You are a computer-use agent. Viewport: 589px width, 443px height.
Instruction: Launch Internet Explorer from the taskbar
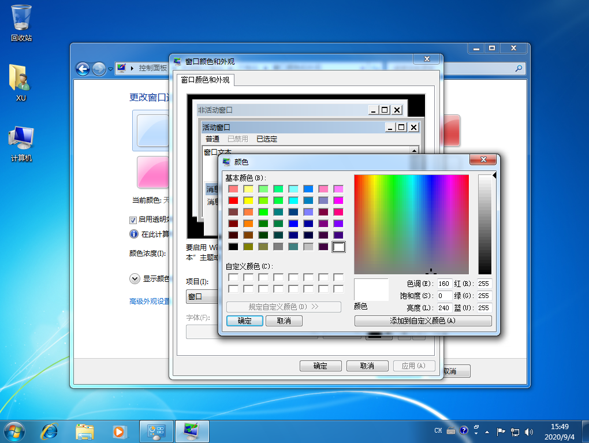pos(50,431)
